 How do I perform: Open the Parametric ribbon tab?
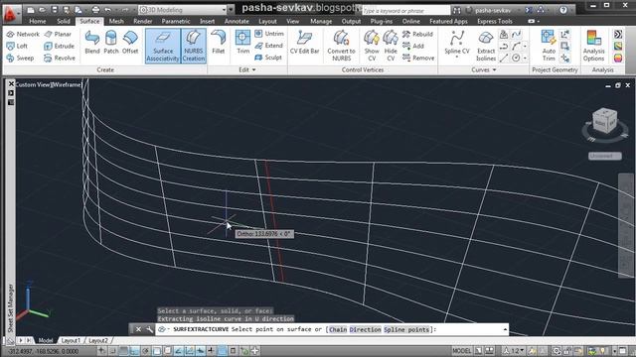[176, 21]
